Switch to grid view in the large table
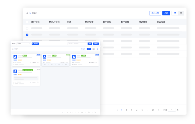195x124 pixels. tap(181, 13)
